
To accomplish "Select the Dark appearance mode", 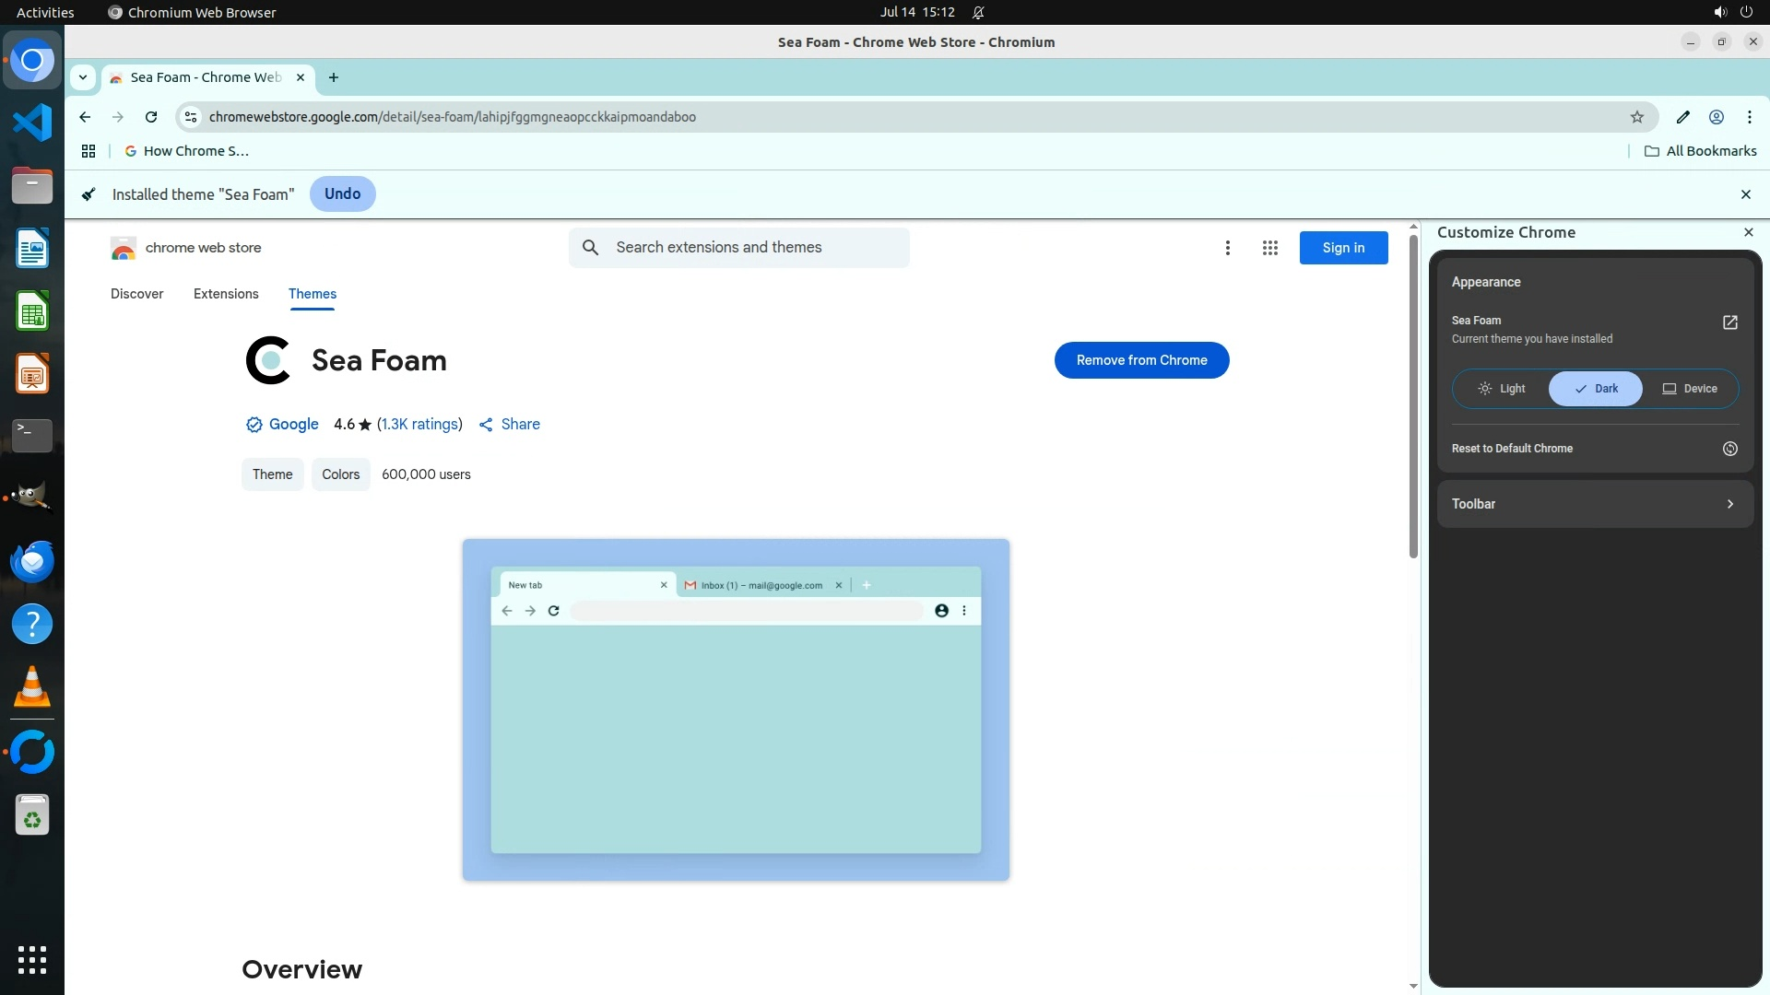I will pos(1596,389).
